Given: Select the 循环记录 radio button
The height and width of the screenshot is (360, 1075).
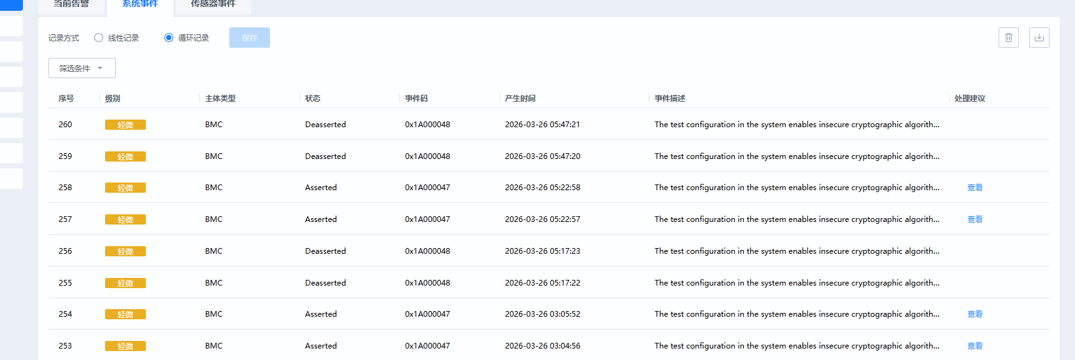Looking at the screenshot, I should pos(169,38).
